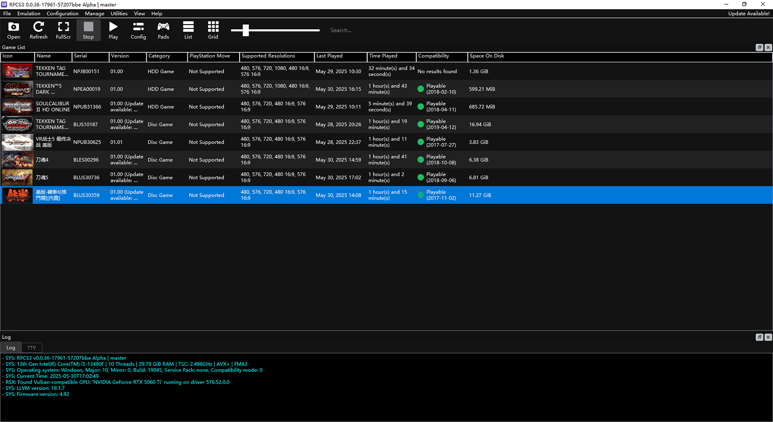
Task: Toggle fullscreen with FullScr icon
Action: 63,30
